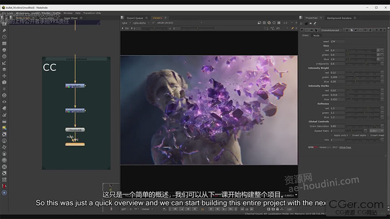Image resolution: width=390 pixels, height=219 pixels.
Task: Adjust the Size red slider
Action: tap(361, 50)
